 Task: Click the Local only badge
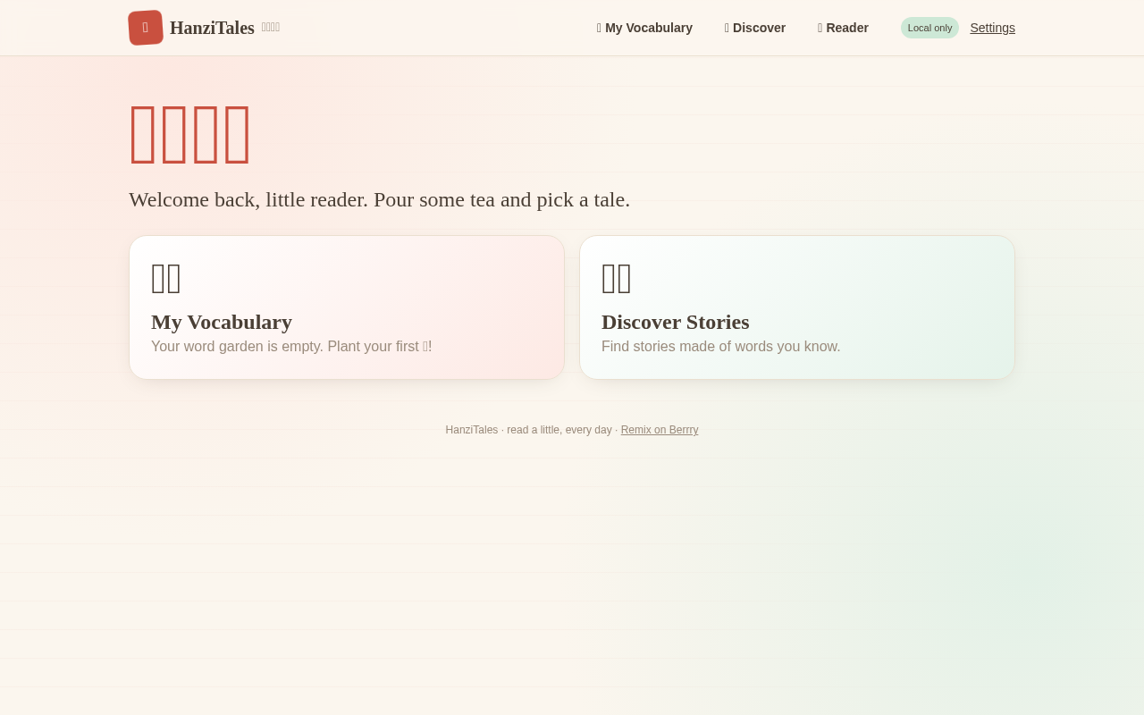click(x=929, y=28)
